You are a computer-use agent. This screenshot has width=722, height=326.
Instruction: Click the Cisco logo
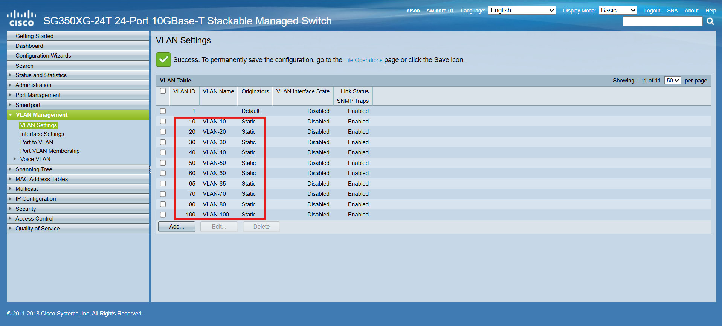pyautogui.click(x=21, y=18)
